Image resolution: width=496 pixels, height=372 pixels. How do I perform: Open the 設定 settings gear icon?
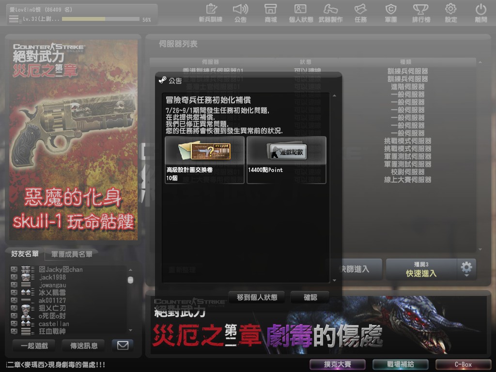[x=451, y=13]
